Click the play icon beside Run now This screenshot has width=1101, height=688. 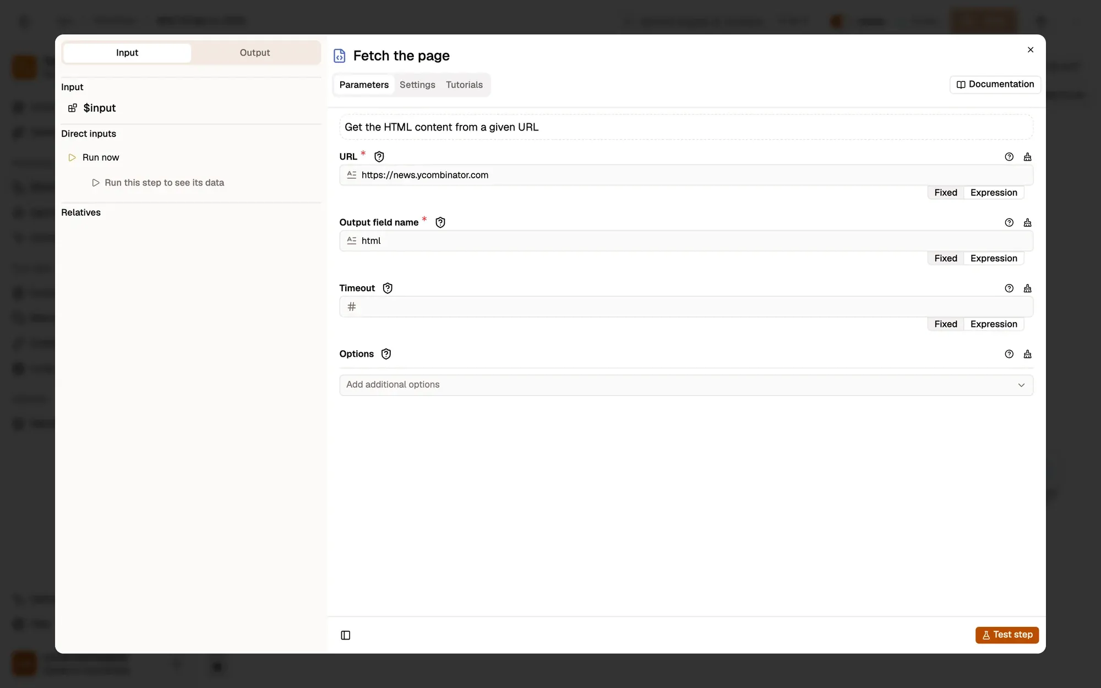(x=72, y=157)
